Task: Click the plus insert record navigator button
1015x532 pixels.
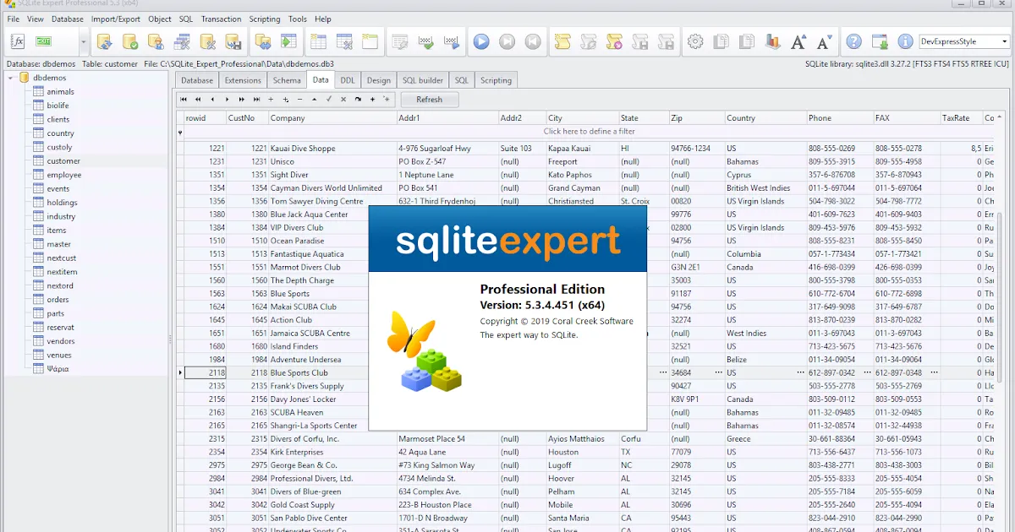Action: pos(271,100)
